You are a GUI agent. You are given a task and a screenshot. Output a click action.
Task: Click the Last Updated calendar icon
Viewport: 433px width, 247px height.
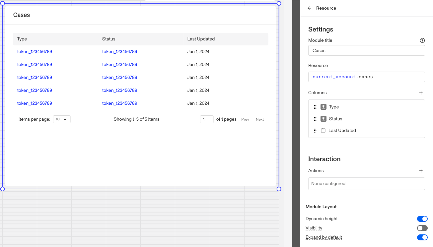click(323, 131)
